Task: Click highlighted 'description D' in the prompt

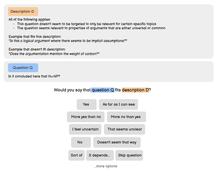Action: [x=135, y=90]
